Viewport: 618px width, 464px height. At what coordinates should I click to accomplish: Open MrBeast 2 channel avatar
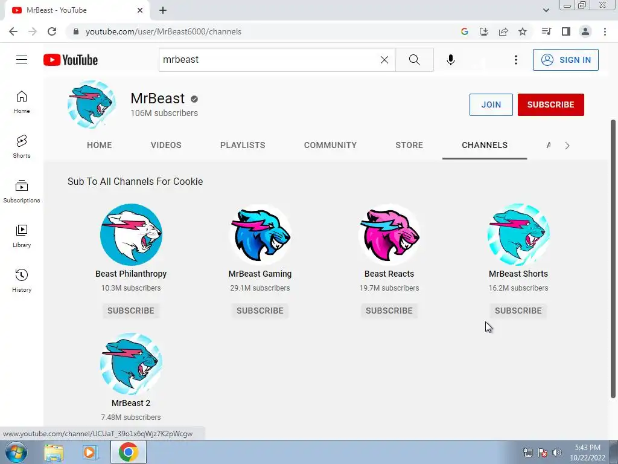131,364
